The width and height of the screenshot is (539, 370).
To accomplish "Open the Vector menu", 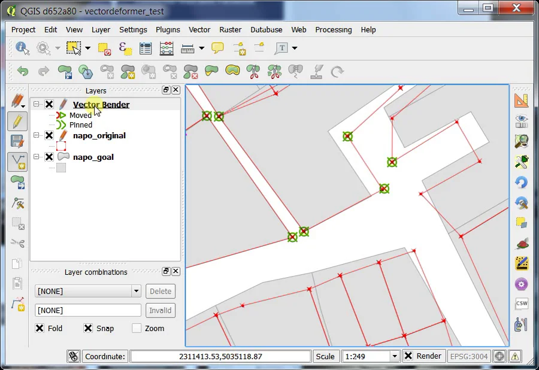I will (x=199, y=29).
